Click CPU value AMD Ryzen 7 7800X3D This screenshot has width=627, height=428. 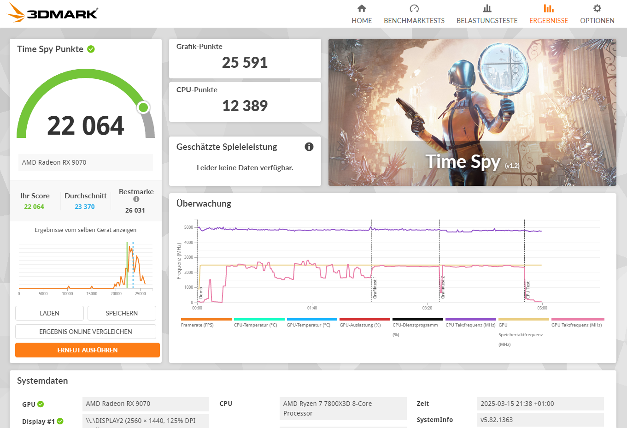coord(343,408)
